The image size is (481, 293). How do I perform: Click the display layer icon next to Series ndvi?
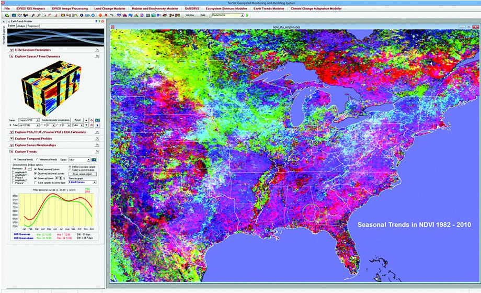(x=95, y=159)
